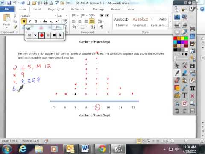Screen dimensions: 205x154
Task: Select the pen tool in the floating toolbar
Action: (x=177, y=73)
